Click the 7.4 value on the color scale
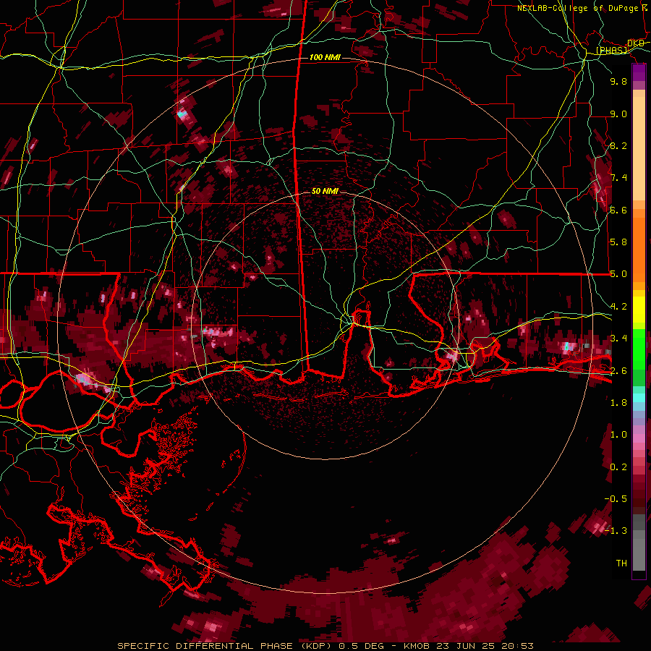 pos(618,178)
